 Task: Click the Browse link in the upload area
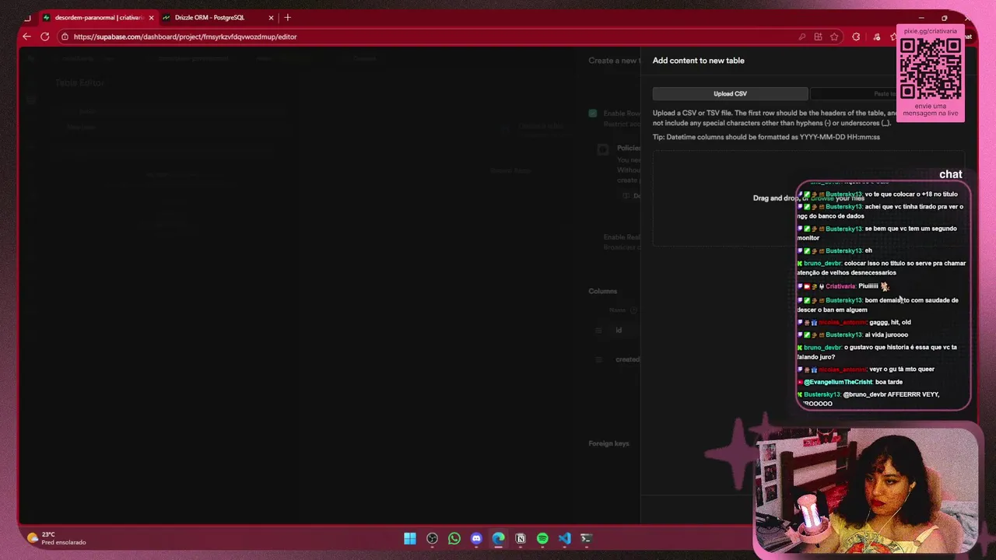822,198
